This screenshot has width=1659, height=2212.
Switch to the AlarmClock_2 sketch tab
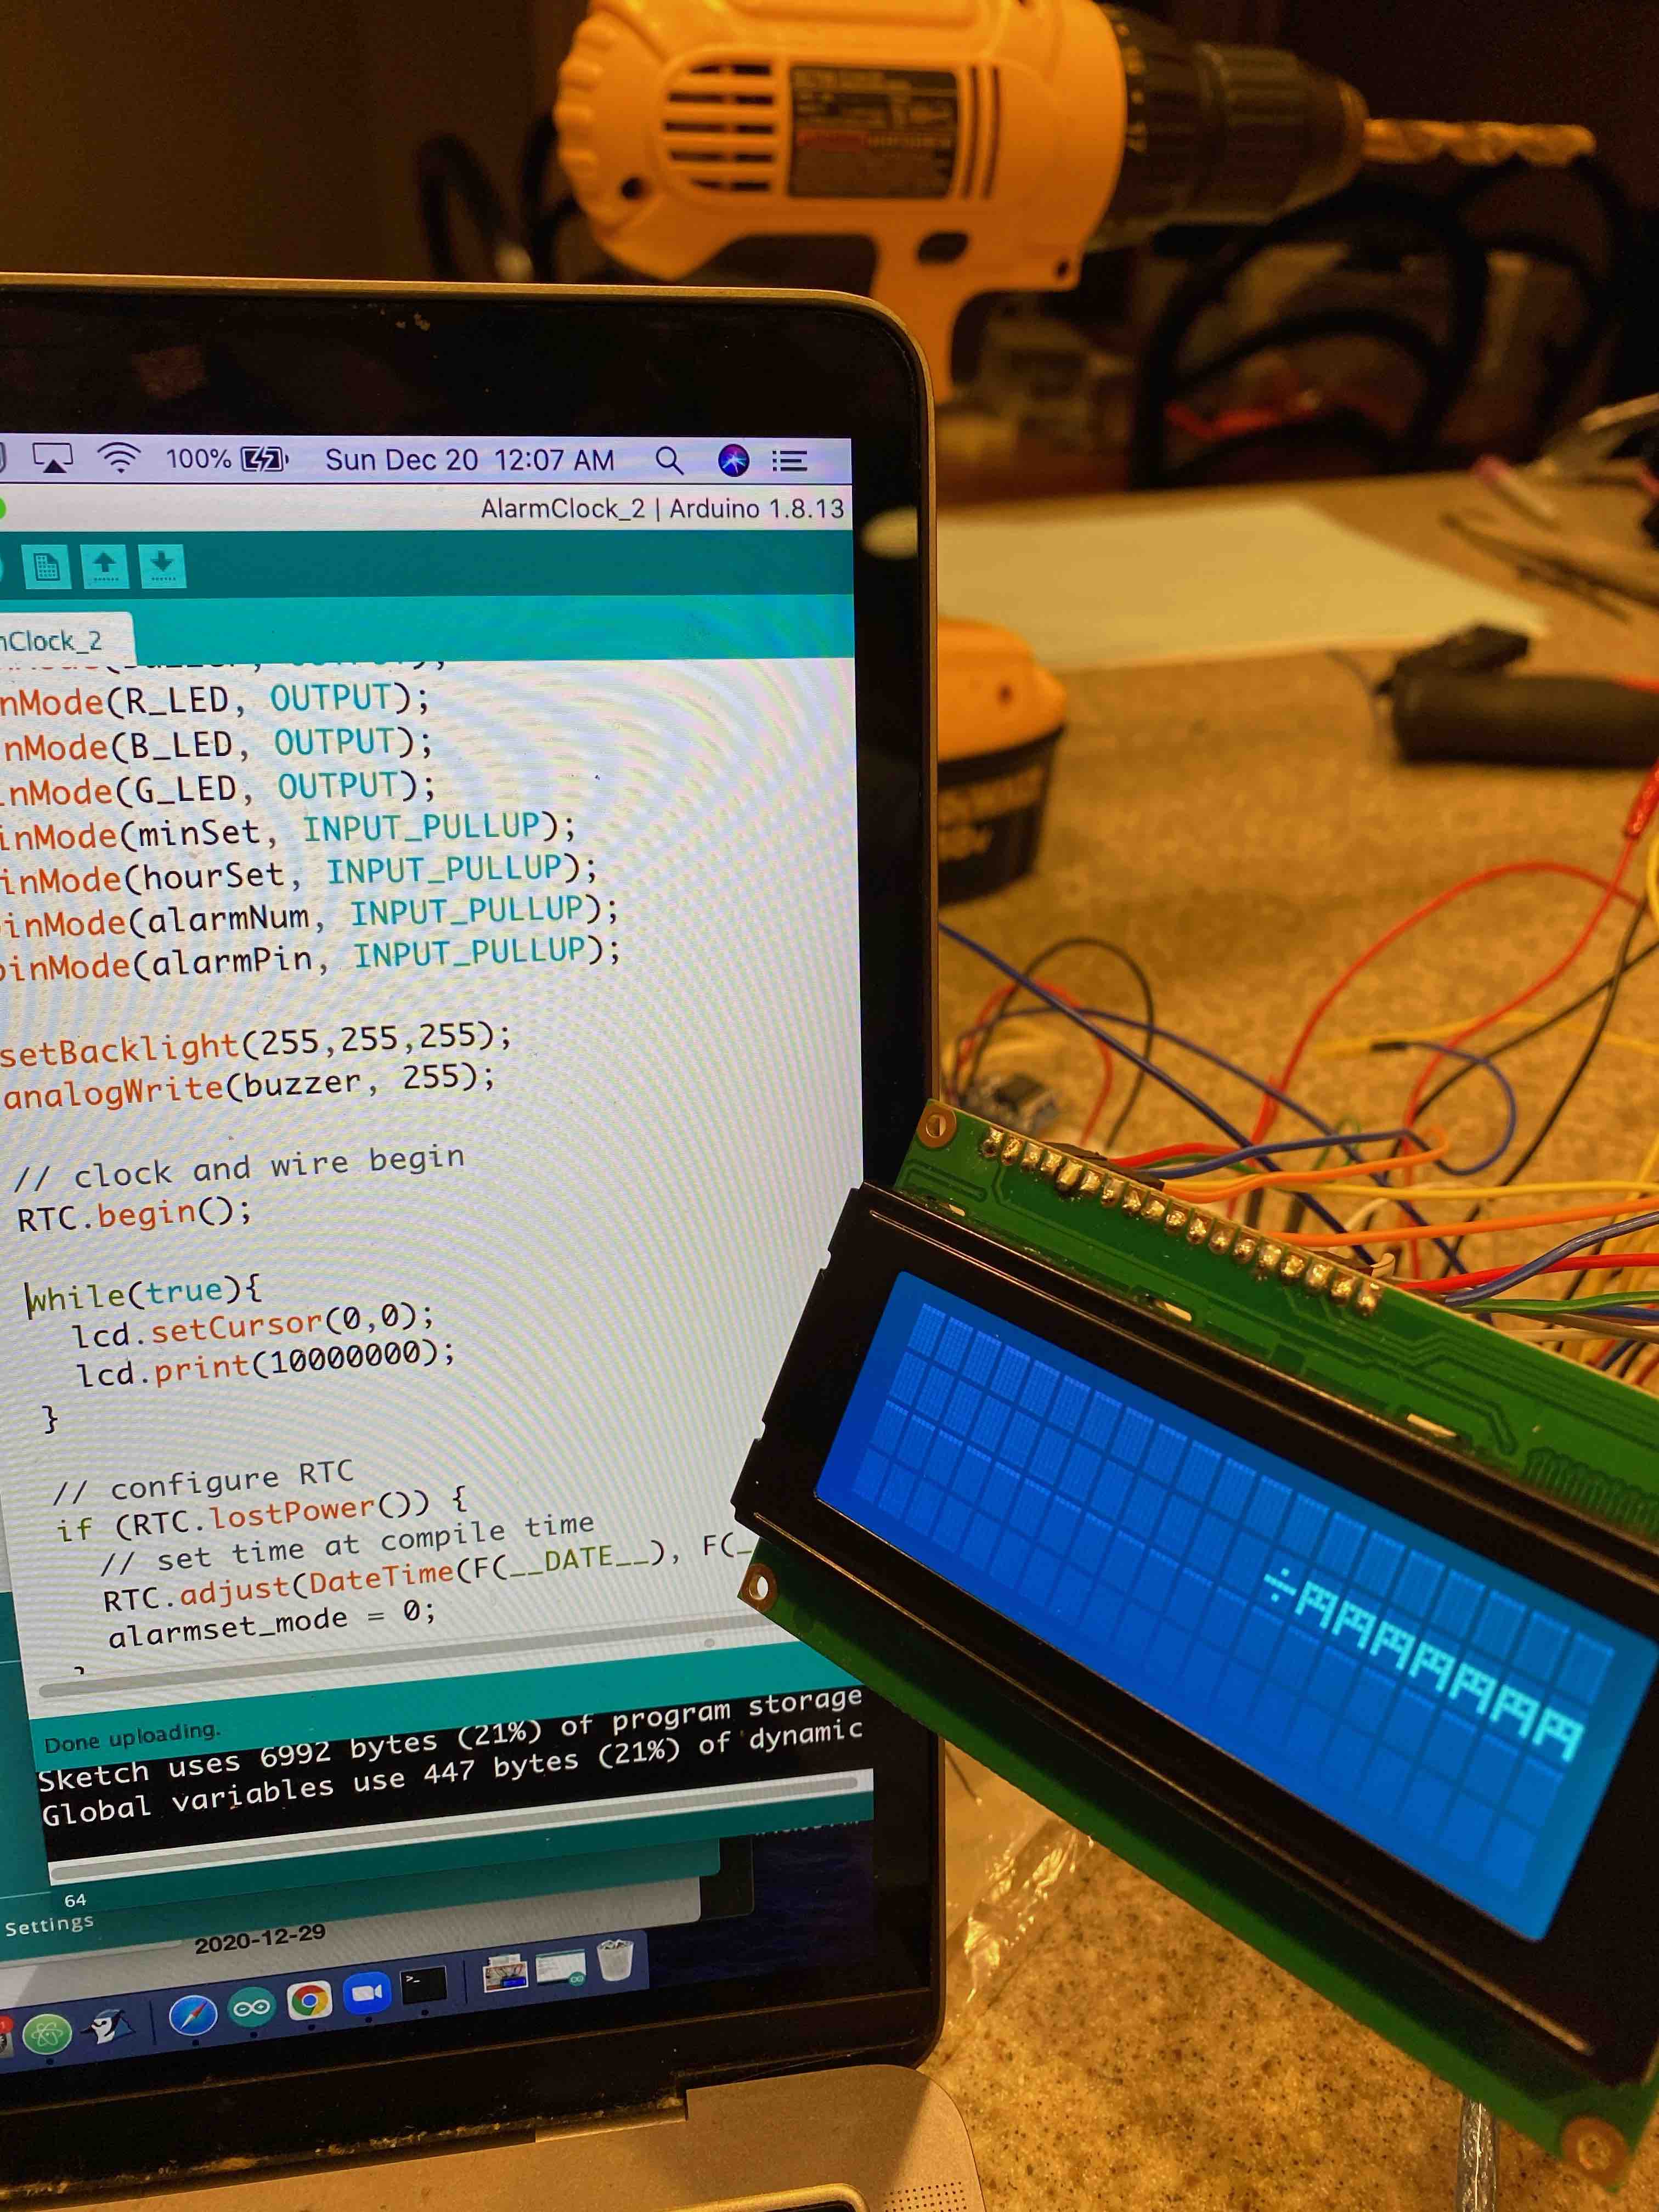[x=55, y=640]
